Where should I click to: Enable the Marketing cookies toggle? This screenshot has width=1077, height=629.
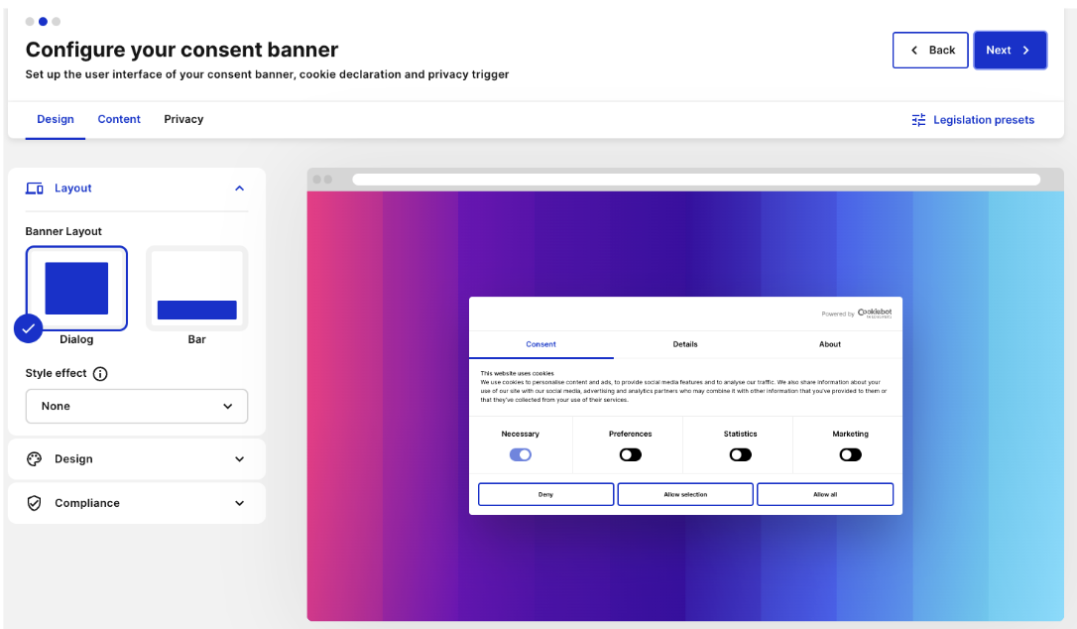point(850,454)
